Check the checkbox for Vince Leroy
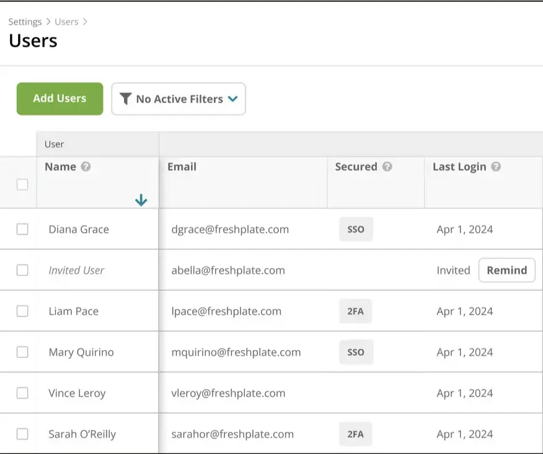The width and height of the screenshot is (543, 454). (22, 393)
